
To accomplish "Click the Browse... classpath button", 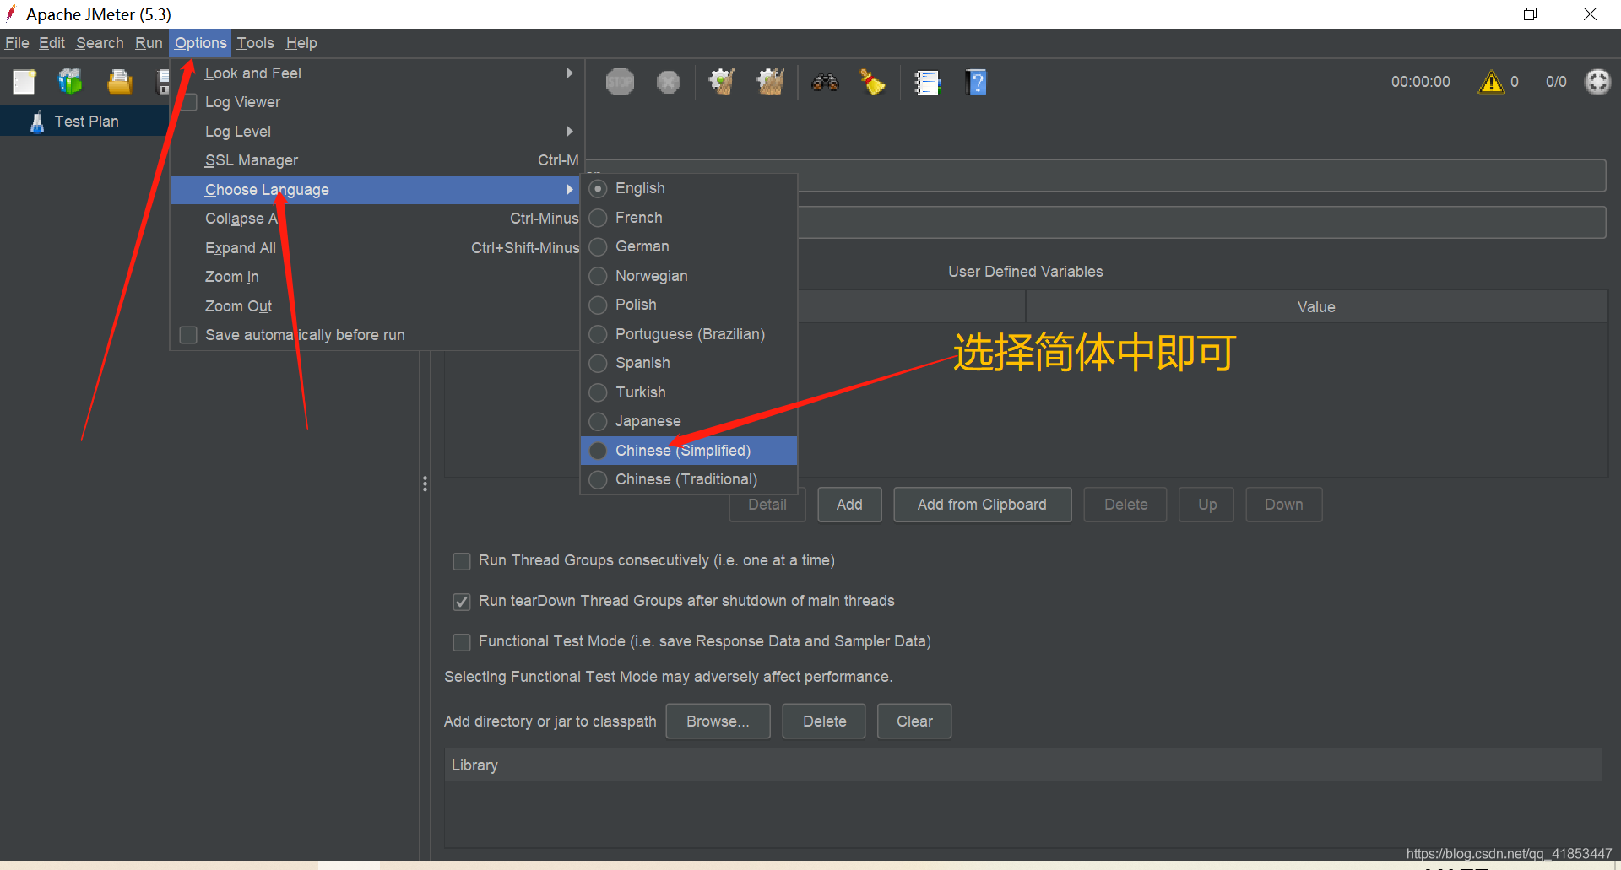I will coord(718,721).
